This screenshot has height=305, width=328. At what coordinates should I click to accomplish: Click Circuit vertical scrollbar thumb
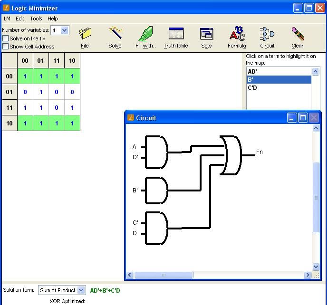click(x=316, y=198)
